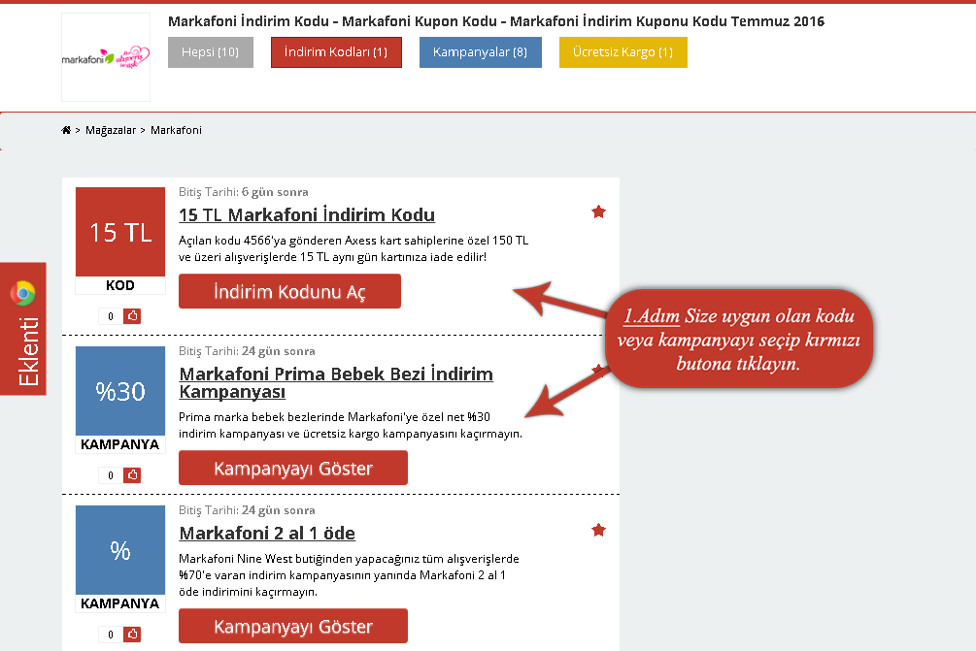Click favorite star on Markafoni 2 al 1 öde

tap(599, 531)
